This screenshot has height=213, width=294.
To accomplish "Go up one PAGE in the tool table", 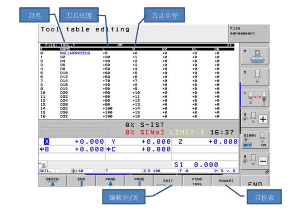I will [110, 181].
